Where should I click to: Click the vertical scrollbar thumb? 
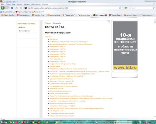[155, 21]
